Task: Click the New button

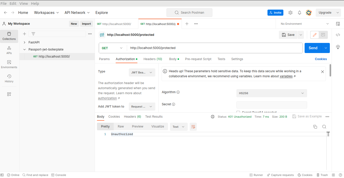Action: click(x=74, y=24)
